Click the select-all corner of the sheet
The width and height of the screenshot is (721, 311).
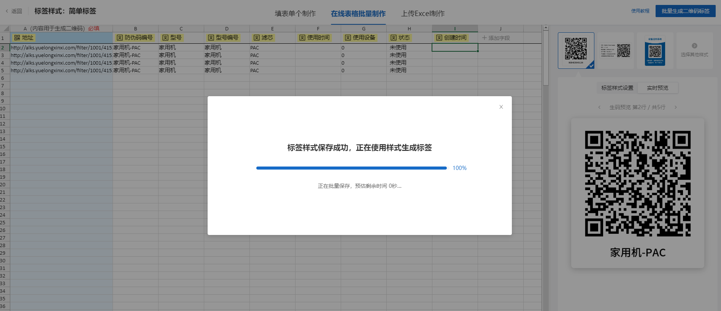5,29
